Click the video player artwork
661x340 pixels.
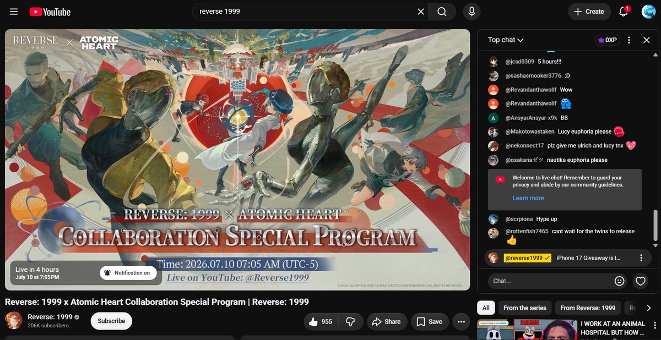[x=237, y=160]
